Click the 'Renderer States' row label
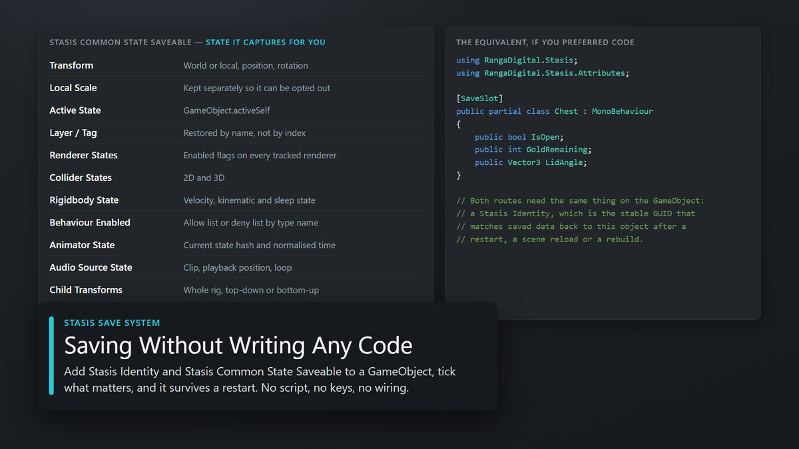The height and width of the screenshot is (449, 799). (x=83, y=155)
